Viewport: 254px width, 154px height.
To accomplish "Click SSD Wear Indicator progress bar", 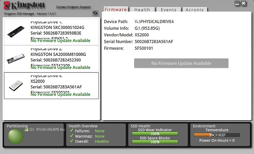I will pyautogui.click(x=155, y=134).
